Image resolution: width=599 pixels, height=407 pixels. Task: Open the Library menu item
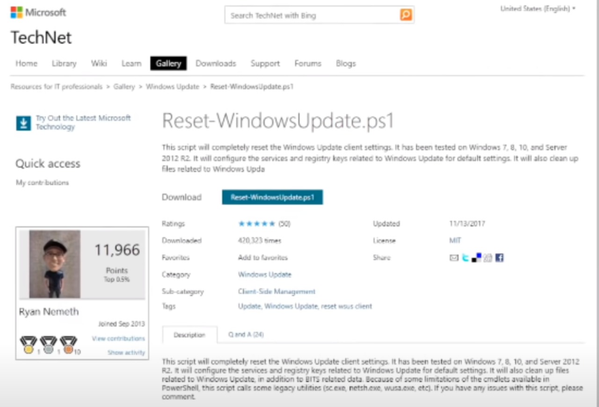click(64, 63)
